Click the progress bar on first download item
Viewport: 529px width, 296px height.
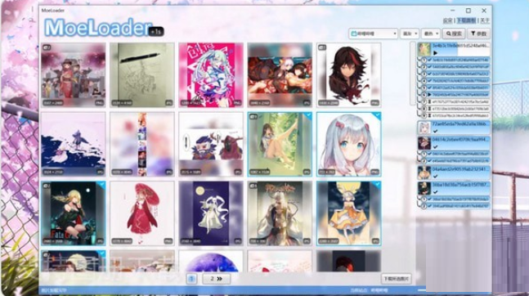(x=460, y=50)
